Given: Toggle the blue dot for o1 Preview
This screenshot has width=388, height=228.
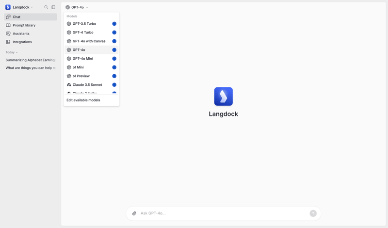Looking at the screenshot, I should [114, 76].
